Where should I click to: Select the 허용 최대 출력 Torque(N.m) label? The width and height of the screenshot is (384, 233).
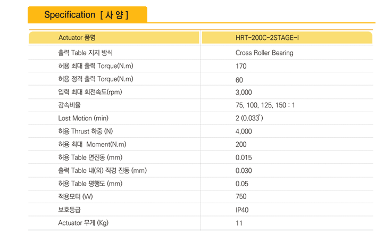click(96, 66)
